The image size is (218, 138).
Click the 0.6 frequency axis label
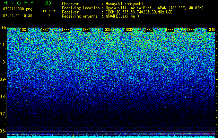3,131
